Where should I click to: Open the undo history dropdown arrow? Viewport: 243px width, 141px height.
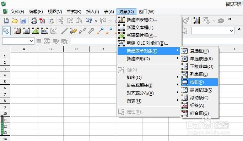(96, 21)
